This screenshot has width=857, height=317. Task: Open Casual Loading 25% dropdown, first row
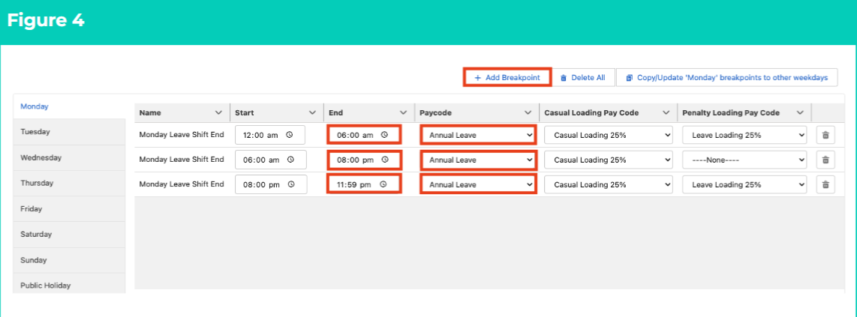pos(609,135)
